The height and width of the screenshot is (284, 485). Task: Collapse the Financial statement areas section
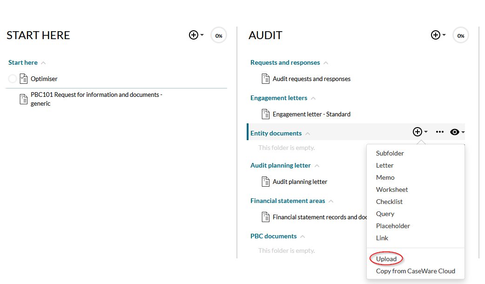pyautogui.click(x=330, y=200)
